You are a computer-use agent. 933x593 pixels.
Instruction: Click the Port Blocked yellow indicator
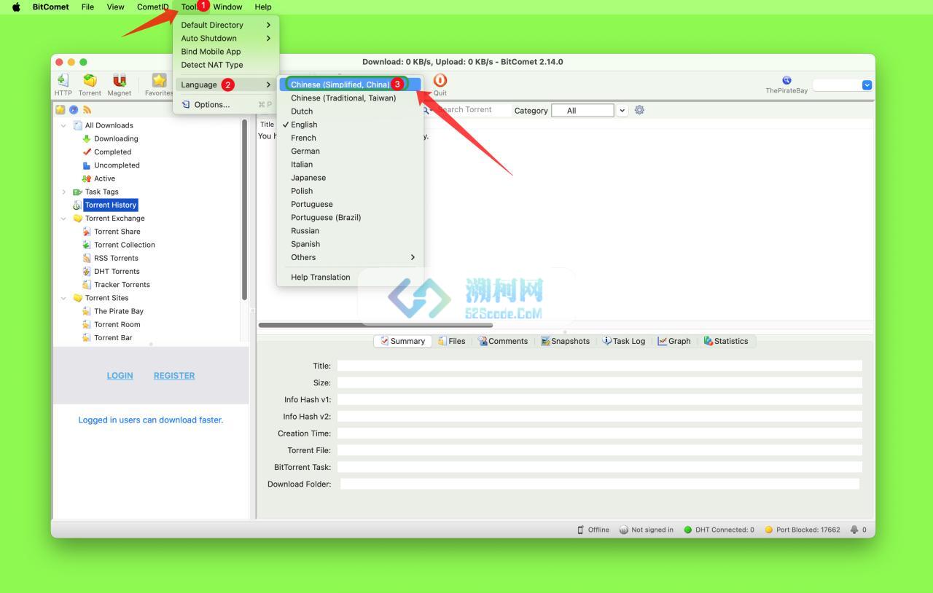click(768, 530)
